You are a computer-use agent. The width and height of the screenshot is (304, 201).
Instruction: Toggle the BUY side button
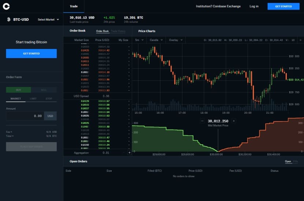pyautogui.click(x=18, y=90)
